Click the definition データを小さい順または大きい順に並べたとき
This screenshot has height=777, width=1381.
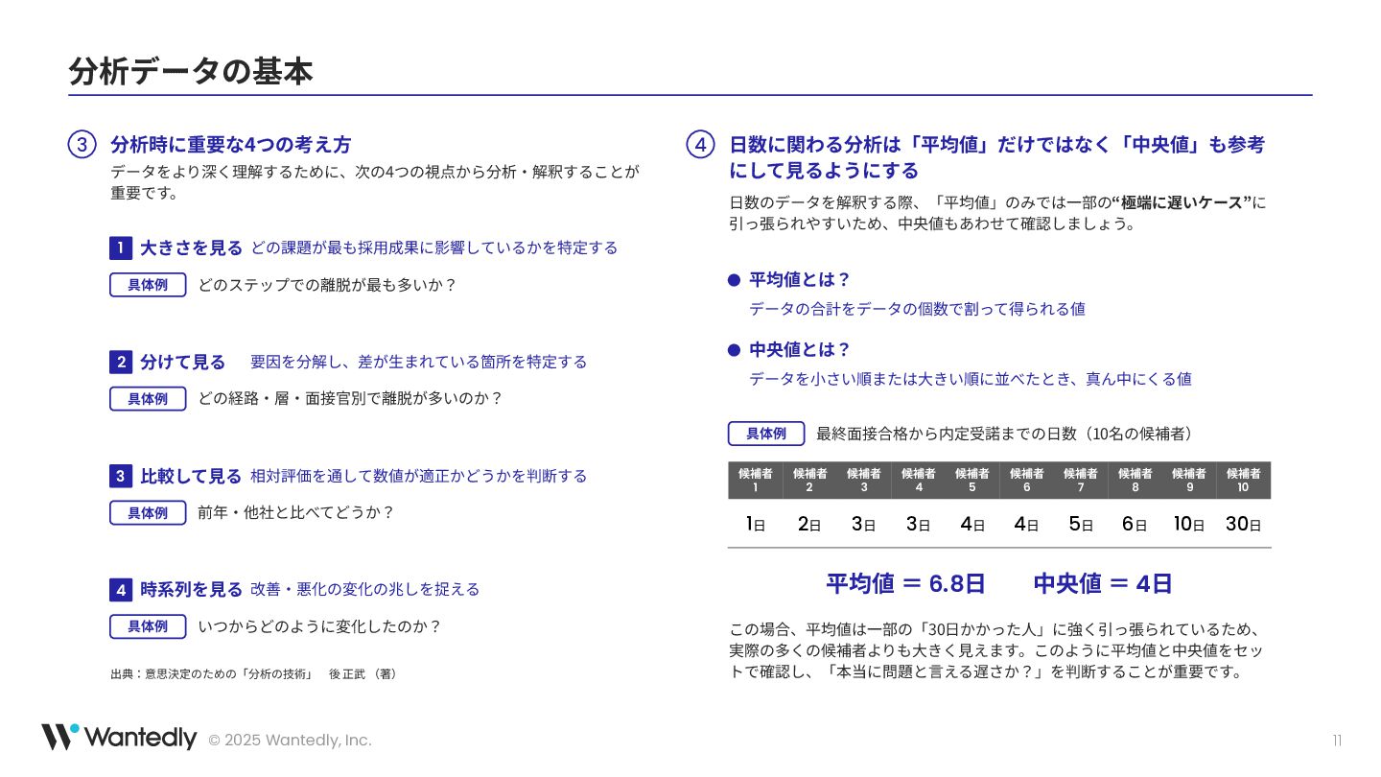[x=971, y=379]
